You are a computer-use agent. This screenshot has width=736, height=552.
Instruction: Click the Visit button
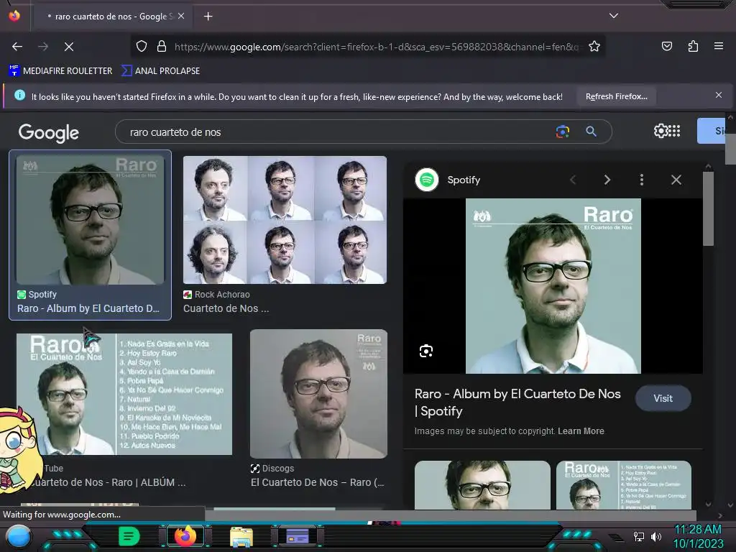(x=663, y=398)
